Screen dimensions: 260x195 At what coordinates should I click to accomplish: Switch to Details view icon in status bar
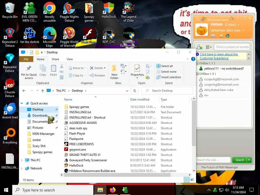[x=187, y=180]
